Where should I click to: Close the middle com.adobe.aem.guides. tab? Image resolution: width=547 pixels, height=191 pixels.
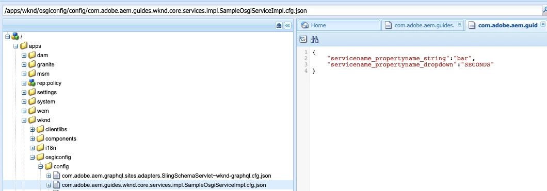pos(459,24)
